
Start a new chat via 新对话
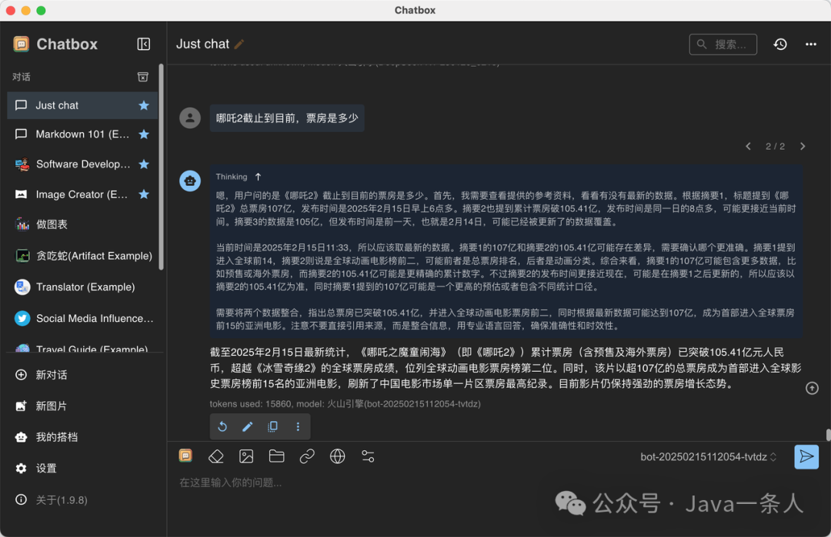point(82,375)
